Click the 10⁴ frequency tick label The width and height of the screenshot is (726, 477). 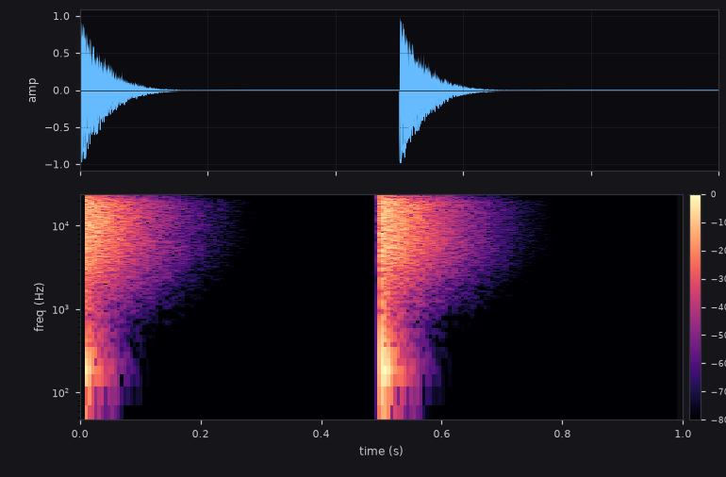tap(60, 225)
